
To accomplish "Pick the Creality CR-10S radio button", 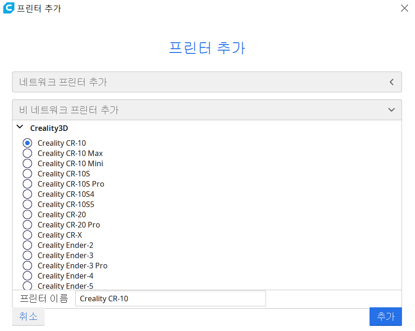I will (27, 174).
